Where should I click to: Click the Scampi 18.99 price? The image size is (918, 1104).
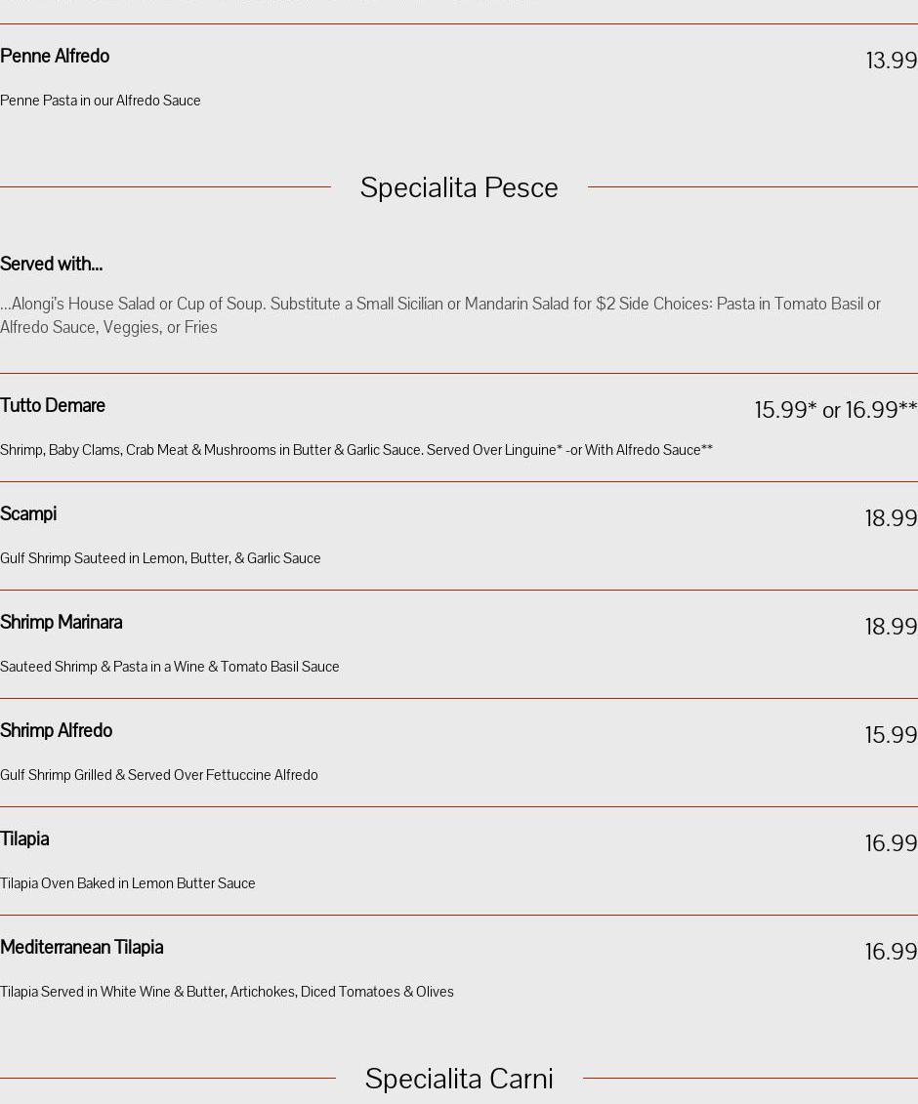(891, 518)
